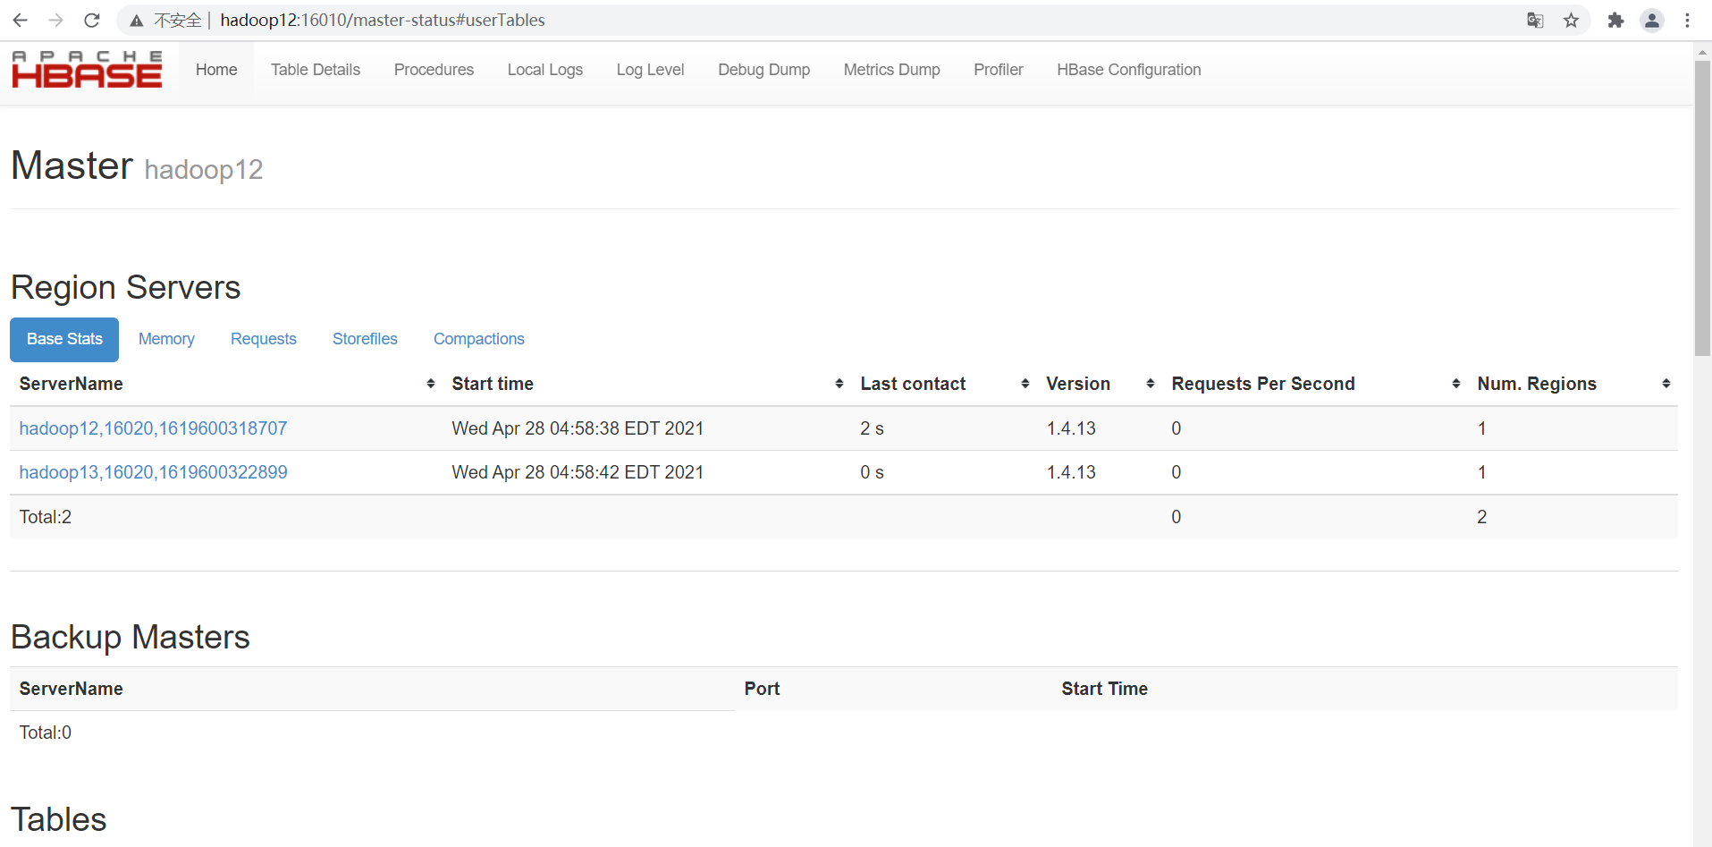Open the Home navigation item

point(215,69)
